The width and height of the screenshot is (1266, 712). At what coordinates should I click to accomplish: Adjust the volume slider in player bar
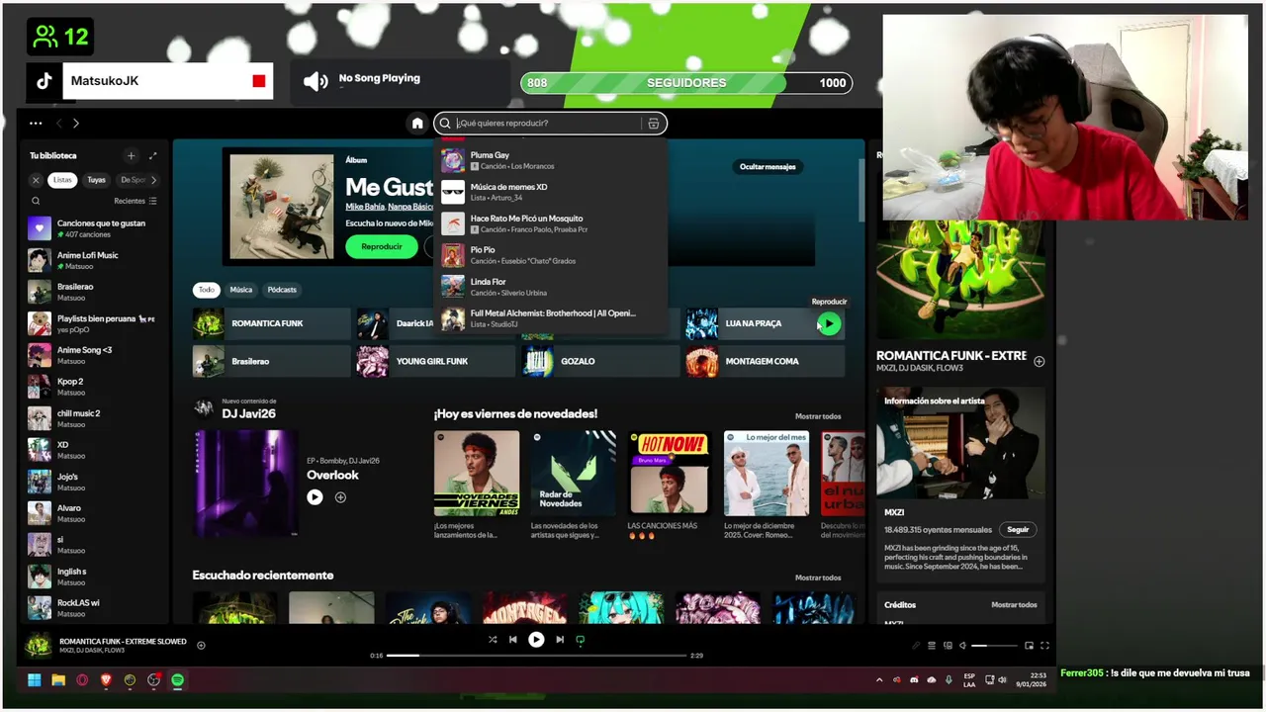click(994, 646)
